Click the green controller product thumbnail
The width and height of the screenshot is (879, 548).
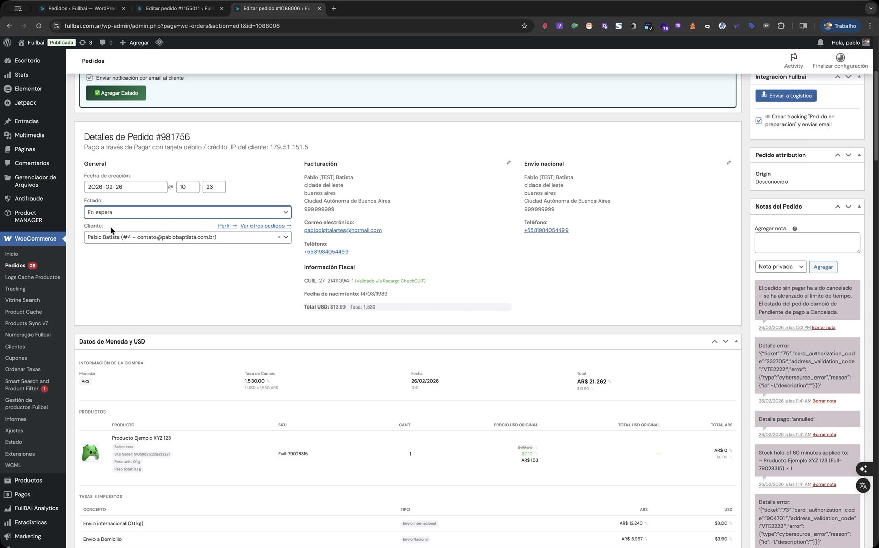[90, 453]
